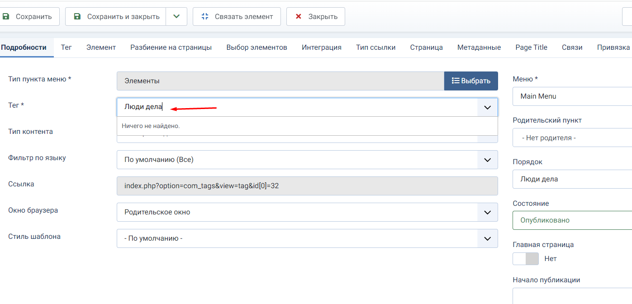Click the Нет label beside home toggle

pyautogui.click(x=551, y=259)
